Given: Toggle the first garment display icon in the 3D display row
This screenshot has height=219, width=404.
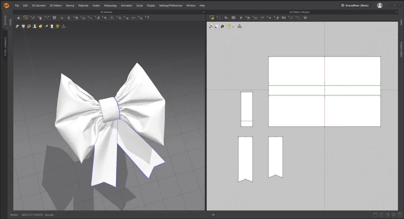Looking at the screenshot, I should point(17,26).
